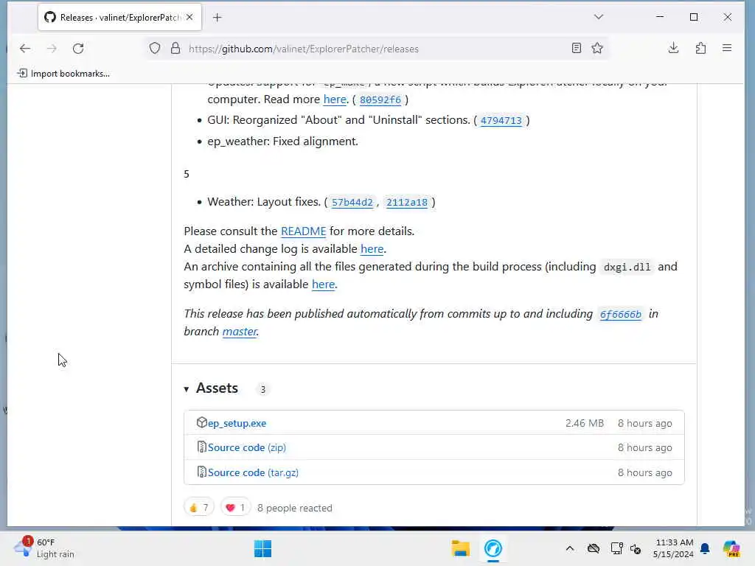Click the zip file icon beside Source code (zip)
Image resolution: width=755 pixels, height=566 pixels.
pyautogui.click(x=202, y=447)
